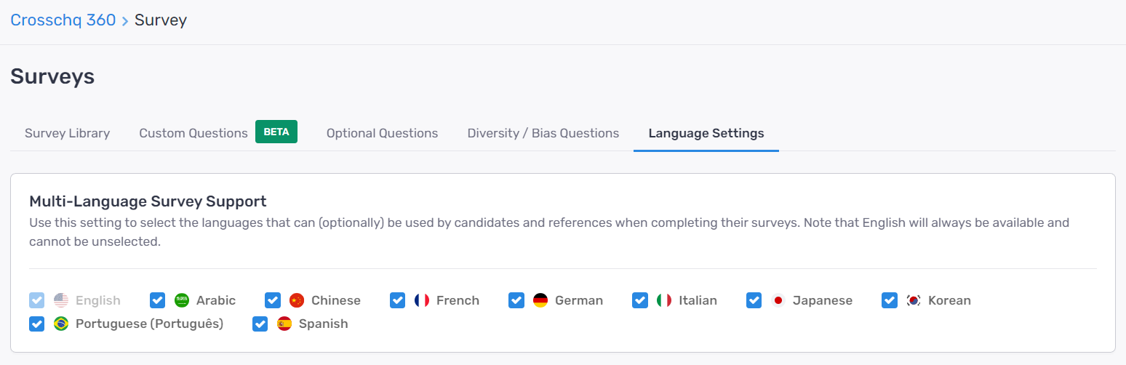The image size is (1126, 365).
Task: Toggle the Portuguese (Português) checkbox
Action: pos(37,324)
